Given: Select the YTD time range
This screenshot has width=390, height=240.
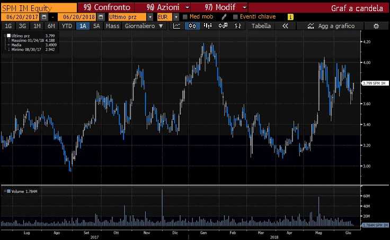Looking at the screenshot, I should pyautogui.click(x=67, y=26).
